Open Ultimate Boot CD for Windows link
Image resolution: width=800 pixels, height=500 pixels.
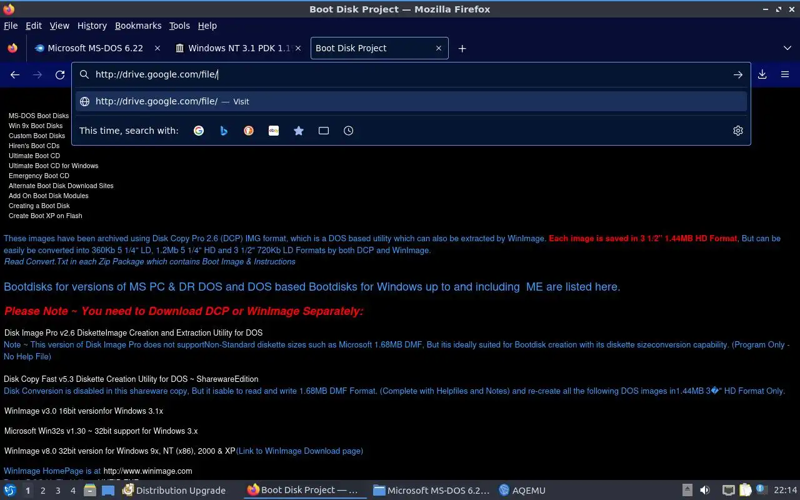[x=53, y=166]
